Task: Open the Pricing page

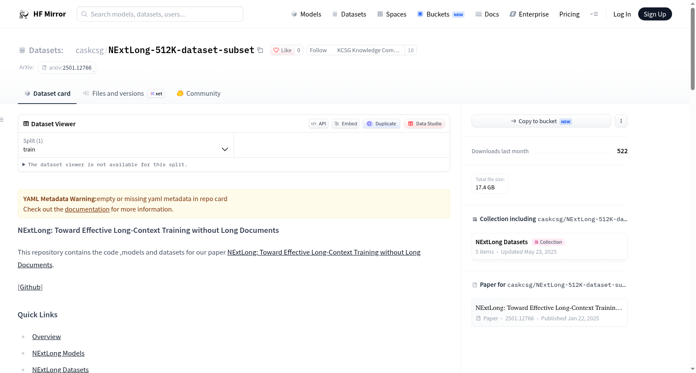Action: point(569,14)
